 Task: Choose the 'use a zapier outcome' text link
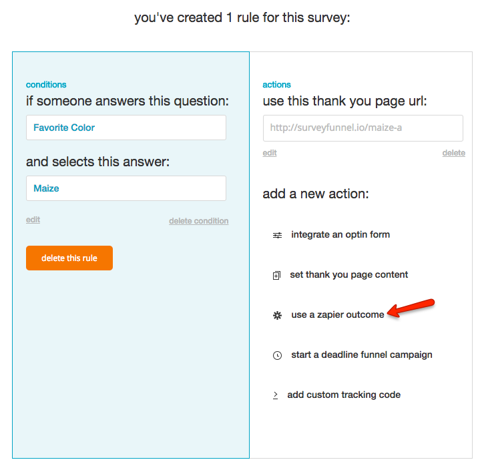click(338, 314)
